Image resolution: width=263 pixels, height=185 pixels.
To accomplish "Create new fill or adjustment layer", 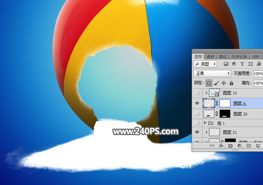I will (240, 146).
